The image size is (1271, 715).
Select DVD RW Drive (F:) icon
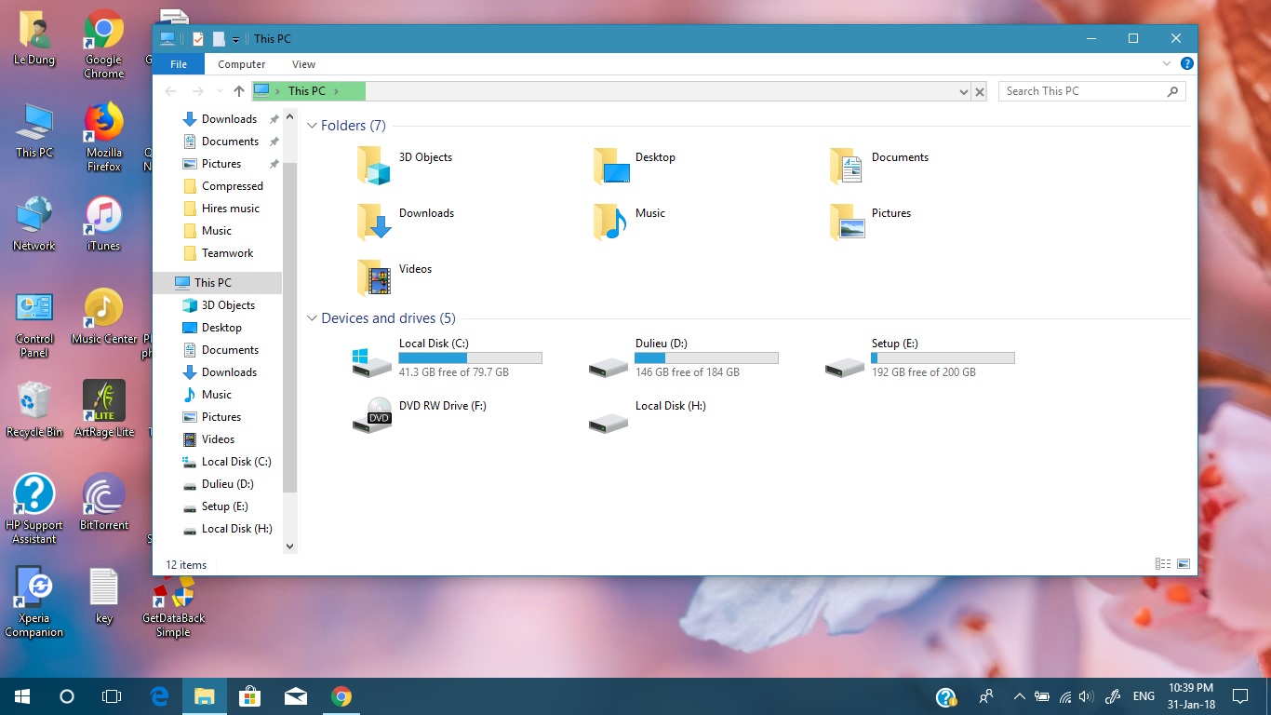click(372, 415)
